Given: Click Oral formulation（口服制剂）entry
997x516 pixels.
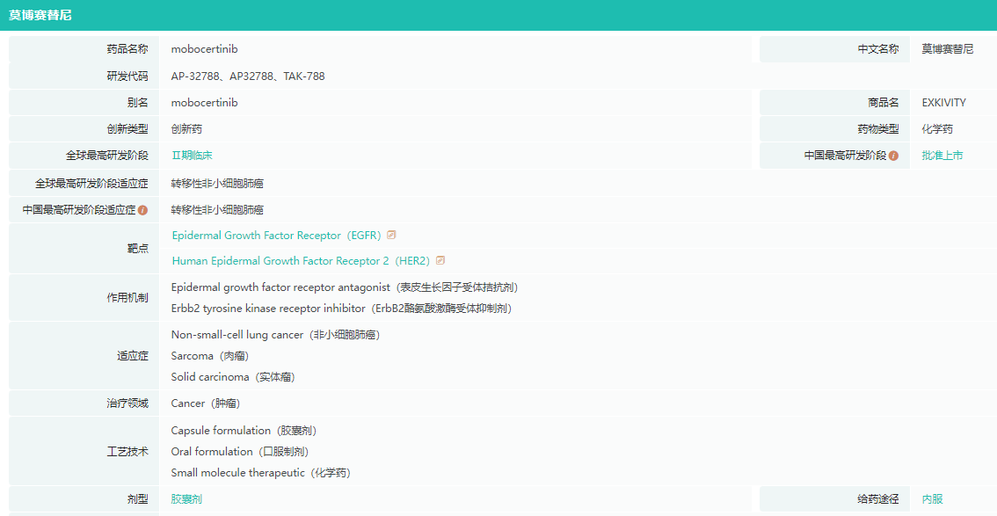Looking at the screenshot, I should tap(240, 451).
